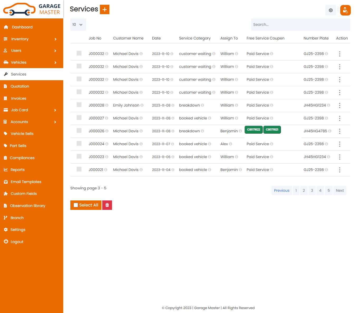Click coupon badge C8071621
360x313 pixels.
pos(272,130)
